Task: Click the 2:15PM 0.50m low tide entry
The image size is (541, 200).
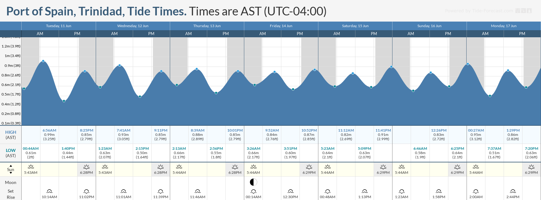Action: [x=142, y=153]
